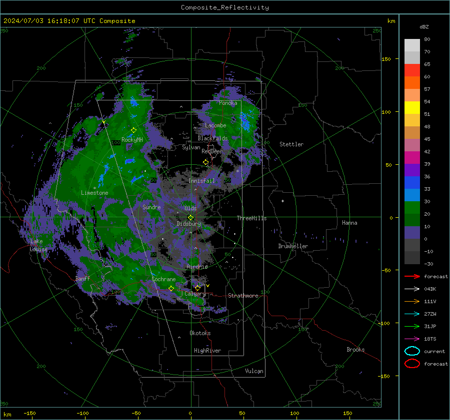Click the slate-purple 0–10 dBZ swatch
The width and height of the screenshot is (450, 420).
pos(412,233)
